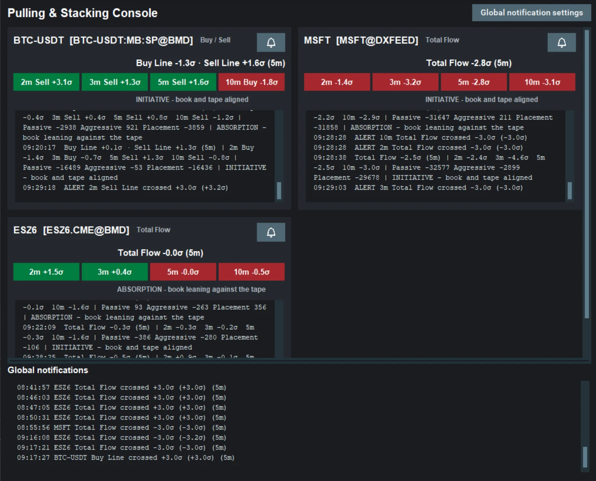This screenshot has width=596, height=481.
Task: Click main console panel vertical scrollbar
Action: 587,174
